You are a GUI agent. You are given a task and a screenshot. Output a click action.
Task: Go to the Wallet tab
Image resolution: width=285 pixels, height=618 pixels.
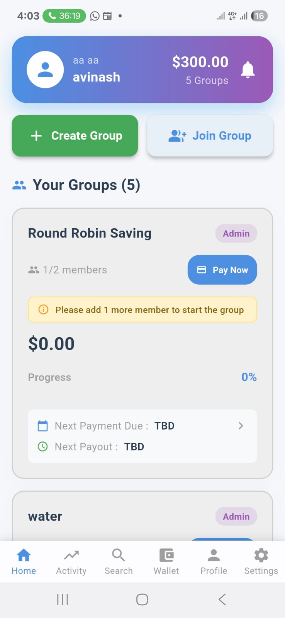(x=166, y=562)
